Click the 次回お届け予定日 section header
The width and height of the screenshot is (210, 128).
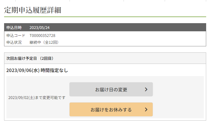tap(22, 58)
